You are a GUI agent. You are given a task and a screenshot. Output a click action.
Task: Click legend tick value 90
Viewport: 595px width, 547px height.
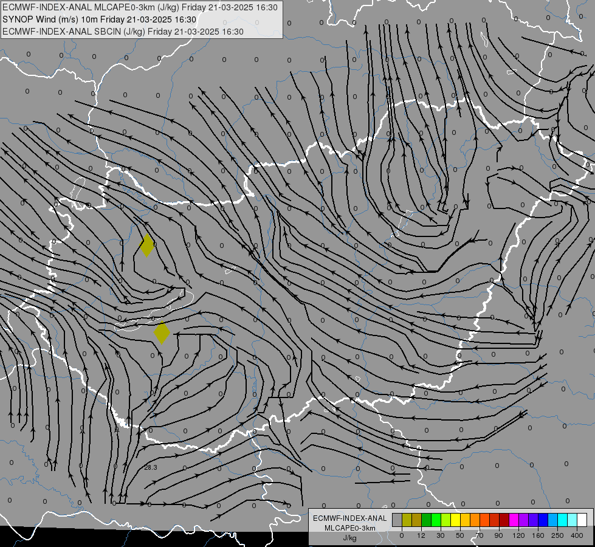point(499,535)
